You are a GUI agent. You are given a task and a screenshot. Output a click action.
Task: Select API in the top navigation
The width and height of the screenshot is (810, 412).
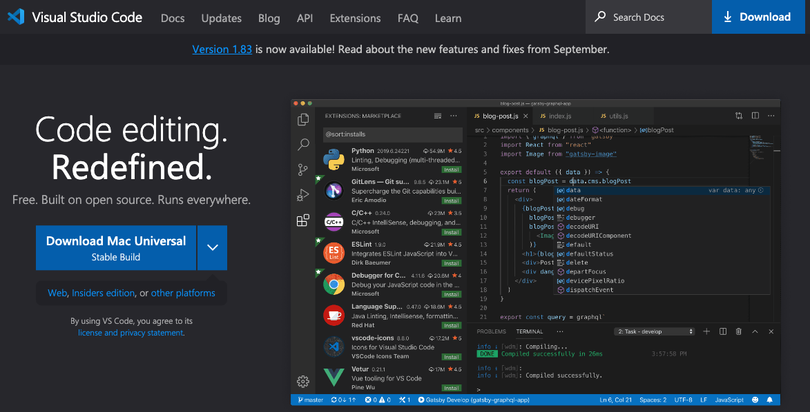[x=305, y=18]
